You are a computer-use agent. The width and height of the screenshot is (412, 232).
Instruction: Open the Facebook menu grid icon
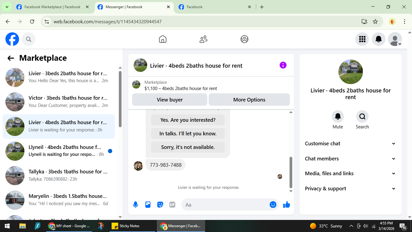pyautogui.click(x=362, y=39)
